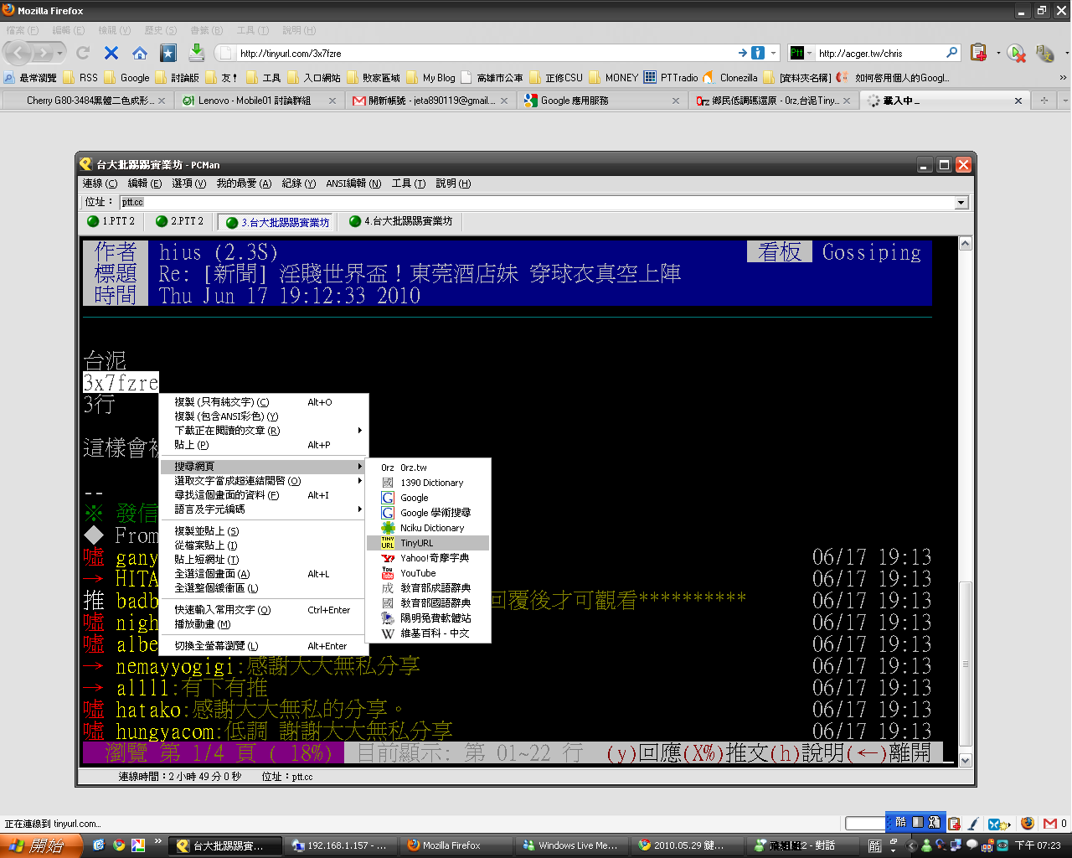Click the Stop loading X icon
The image size is (1072, 858).
tap(111, 53)
